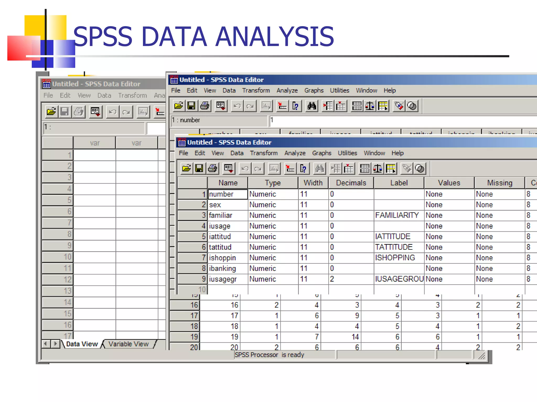This screenshot has height=402, width=537.
Task: Click Save icon in back empty window
Action: (65, 112)
